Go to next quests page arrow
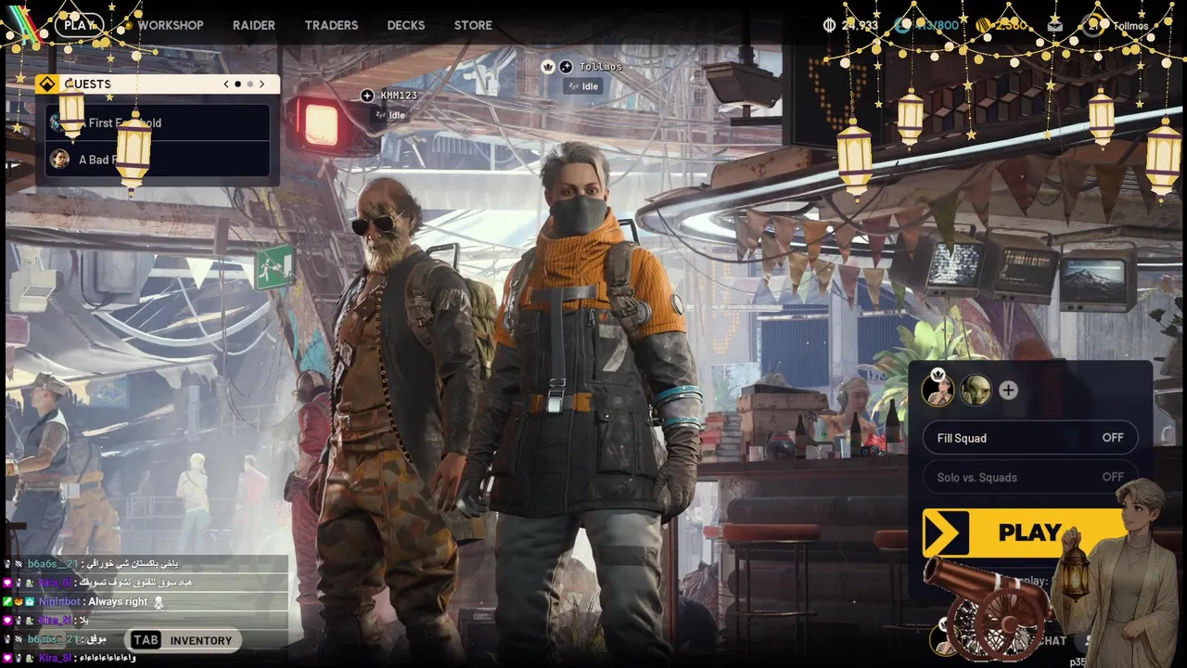 (x=262, y=83)
